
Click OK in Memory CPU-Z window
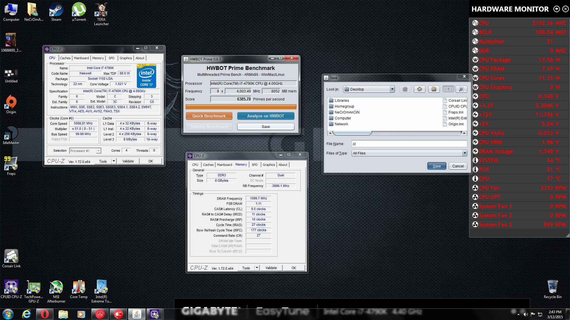[294, 268]
